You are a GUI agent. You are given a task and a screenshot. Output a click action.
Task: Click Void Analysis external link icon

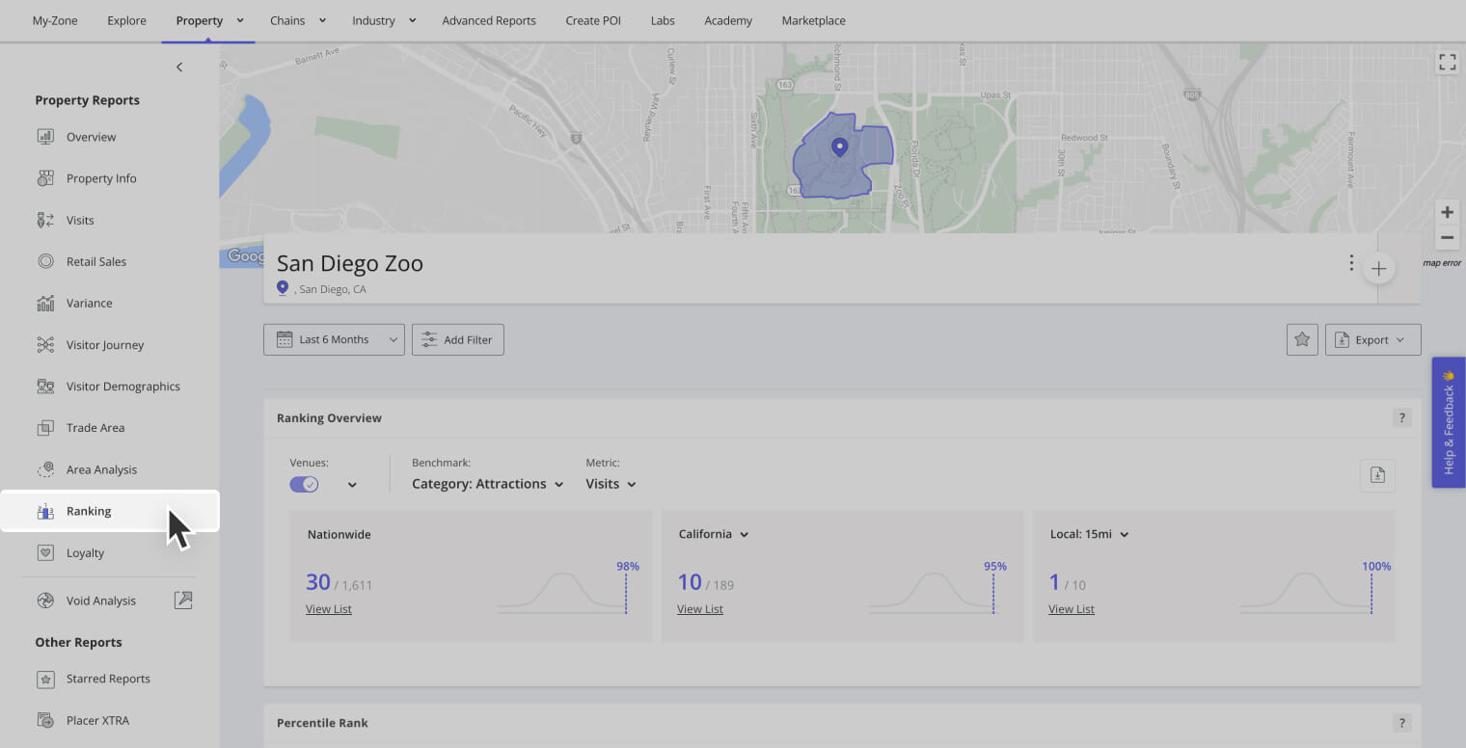point(183,600)
